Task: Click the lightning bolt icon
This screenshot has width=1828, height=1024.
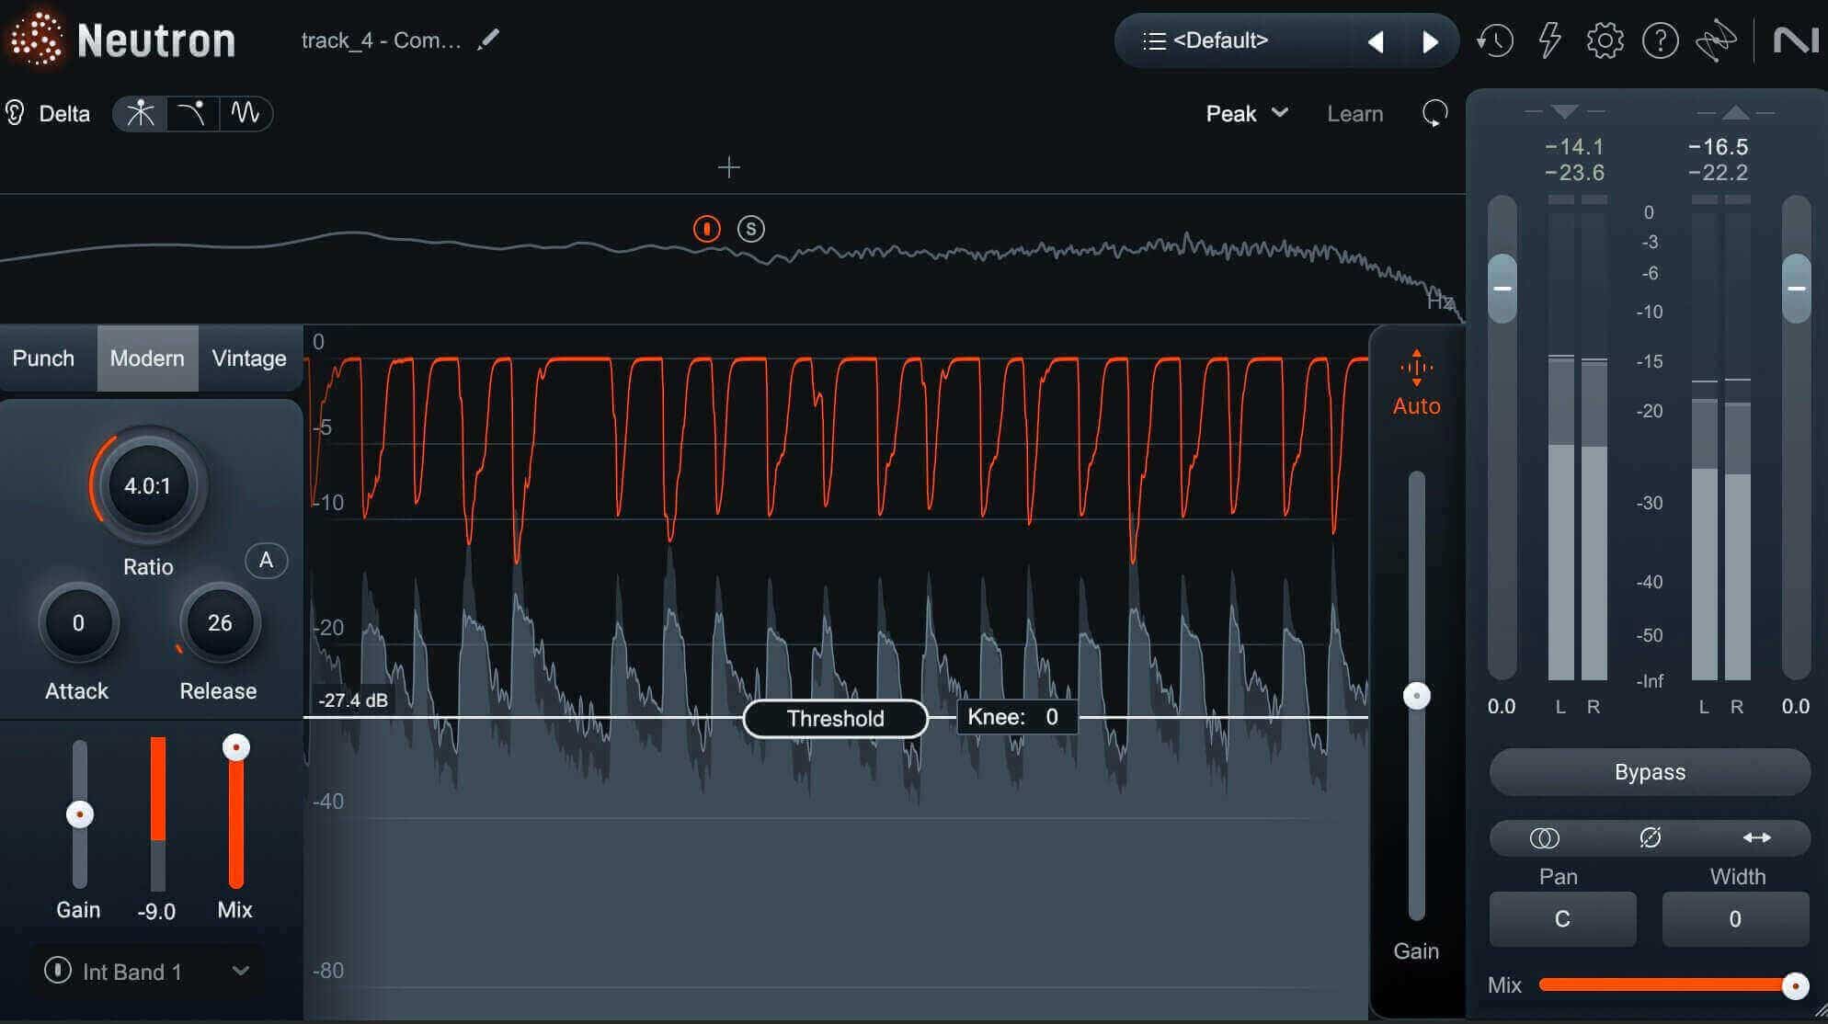Action: coord(1549,40)
